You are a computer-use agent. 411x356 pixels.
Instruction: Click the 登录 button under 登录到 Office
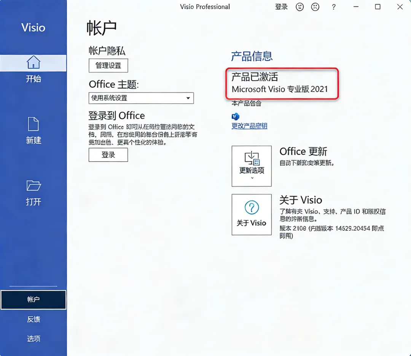(108, 155)
